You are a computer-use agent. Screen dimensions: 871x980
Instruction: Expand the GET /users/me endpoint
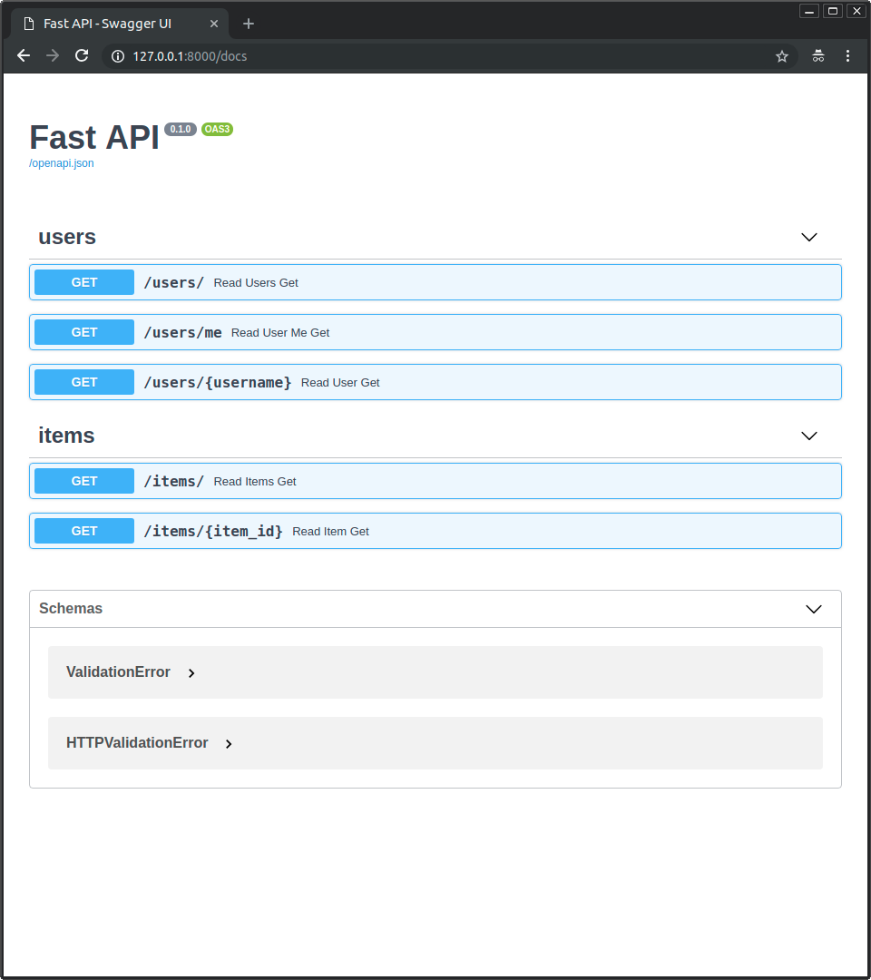(x=435, y=332)
